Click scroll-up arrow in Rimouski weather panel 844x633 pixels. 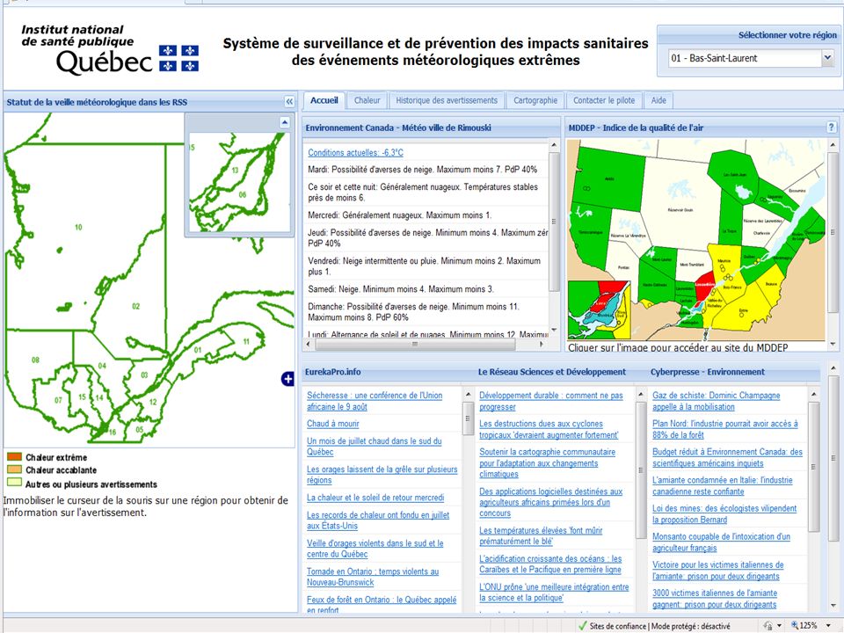tap(554, 145)
